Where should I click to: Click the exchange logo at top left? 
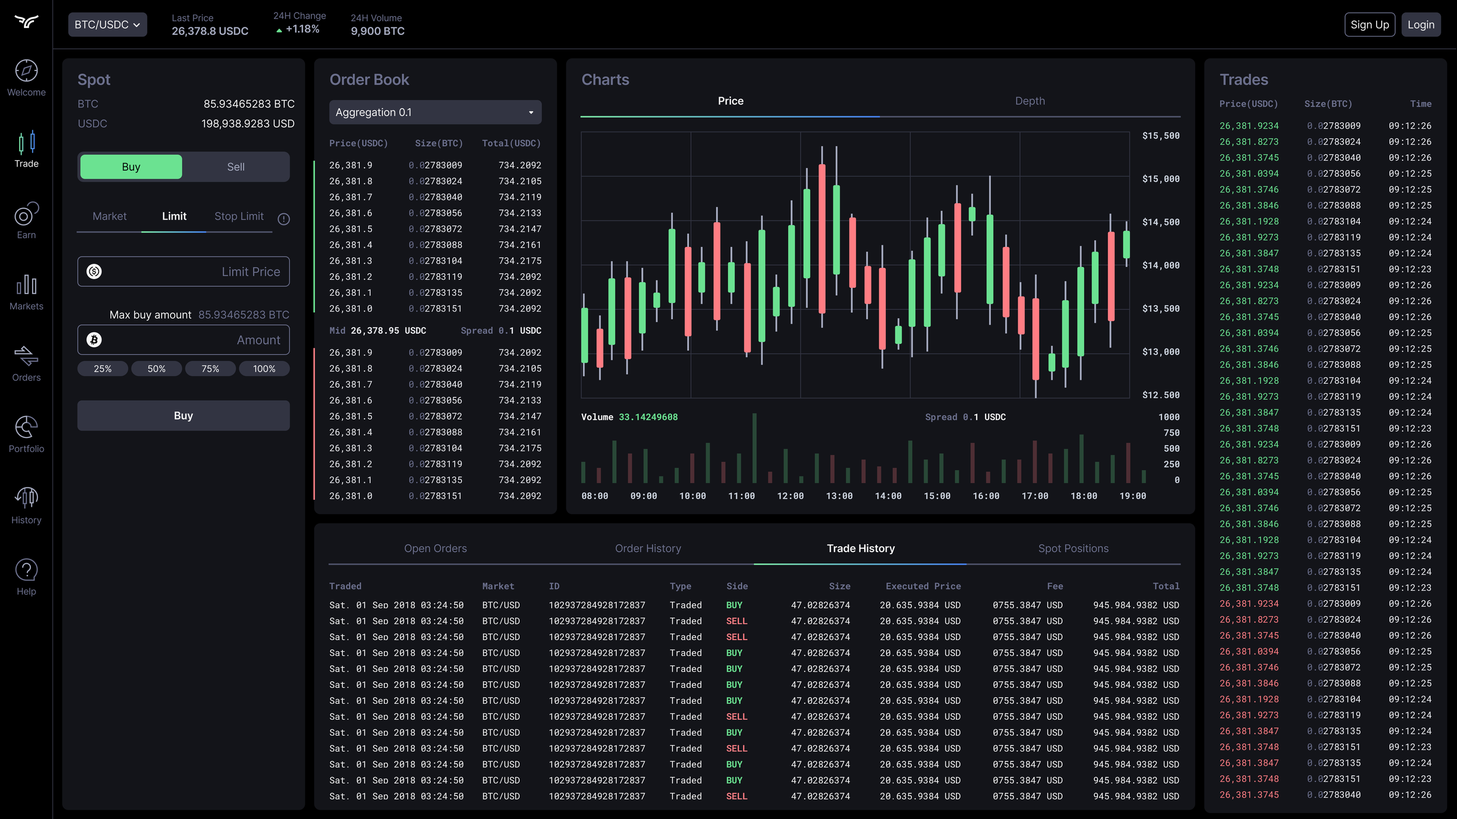(26, 22)
